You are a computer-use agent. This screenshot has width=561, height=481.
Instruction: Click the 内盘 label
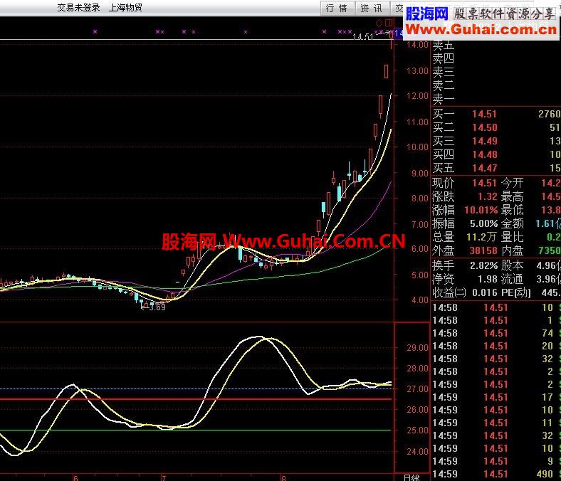512,250
